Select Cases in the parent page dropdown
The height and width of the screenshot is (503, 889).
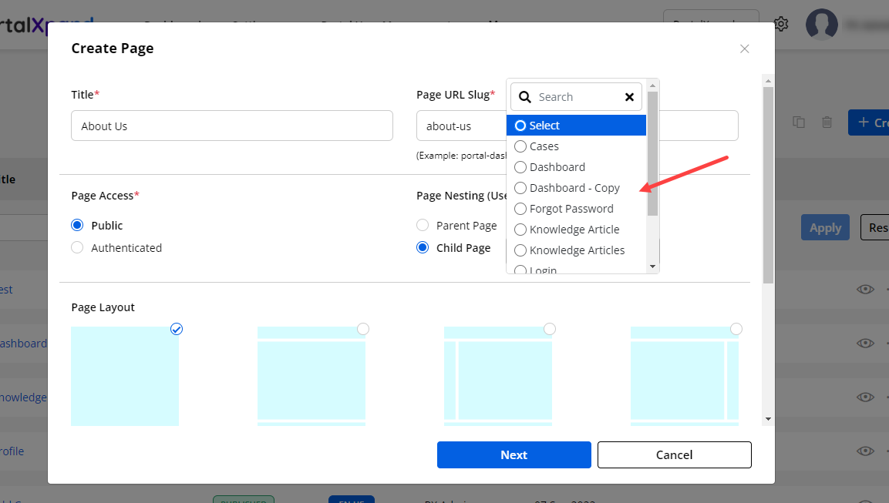(544, 146)
